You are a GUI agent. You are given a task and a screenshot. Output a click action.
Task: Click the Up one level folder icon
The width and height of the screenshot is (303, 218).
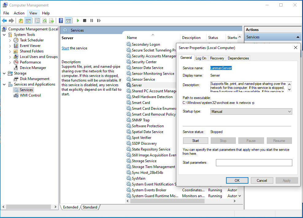pyautogui.click(x=21, y=21)
